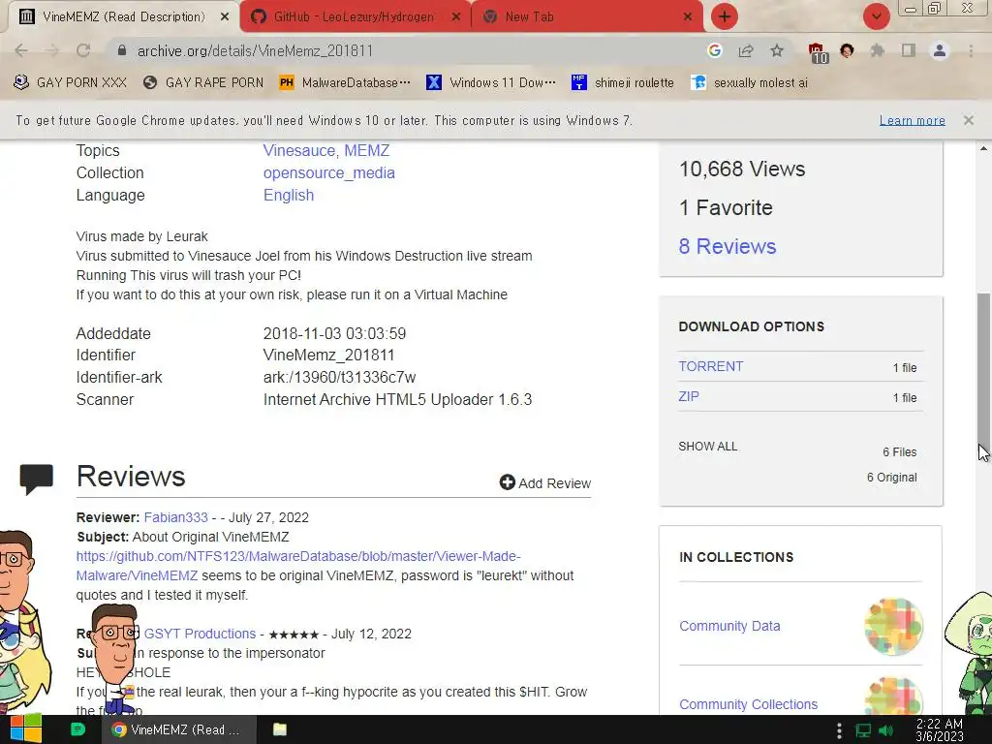Click identifier text VineMemz_201811

coord(329,355)
